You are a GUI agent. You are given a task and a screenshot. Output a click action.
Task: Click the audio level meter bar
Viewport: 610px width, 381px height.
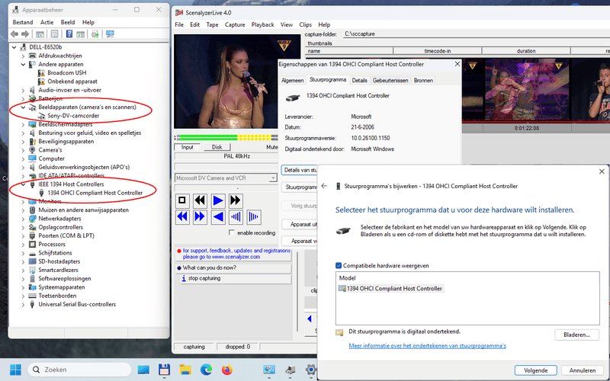226,138
